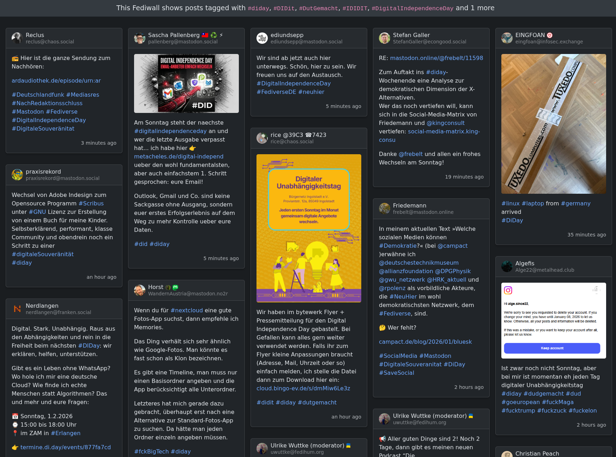Viewport: 616px width, 457px height.
Task: Click the @kingconsult mention
Action: click(445, 123)
